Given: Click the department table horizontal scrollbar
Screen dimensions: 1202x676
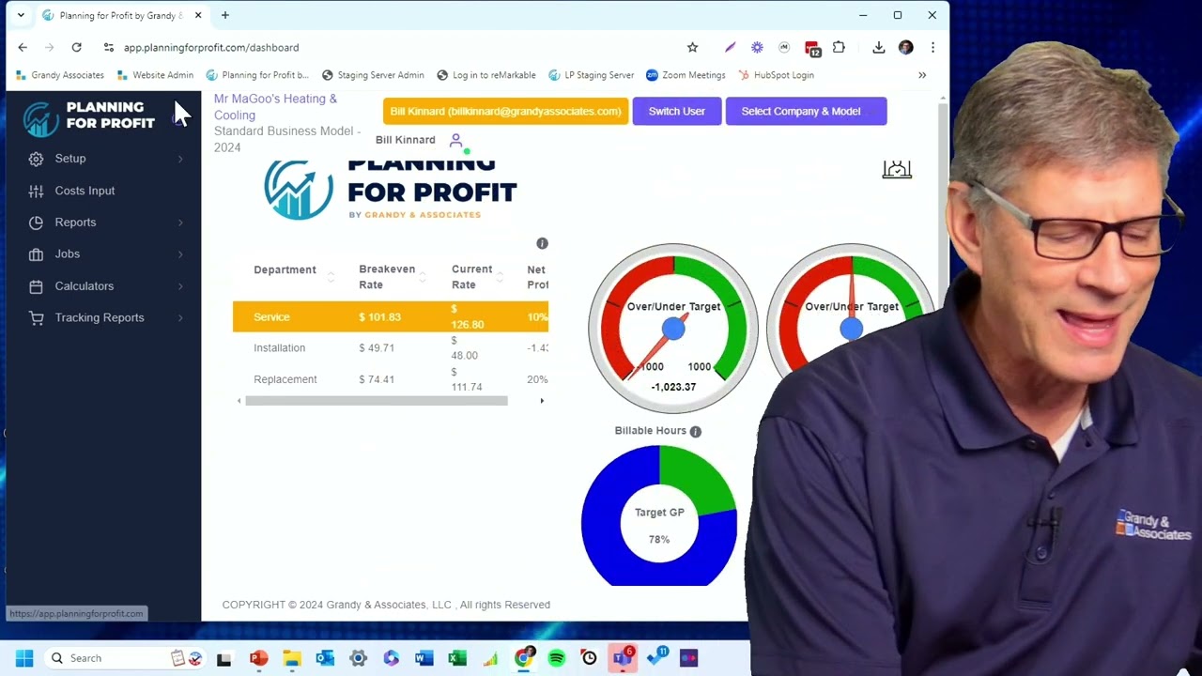Looking at the screenshot, I should (x=377, y=401).
